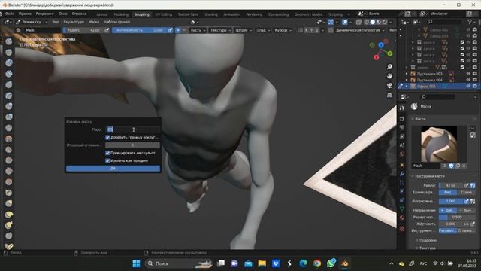Open the Tool properties tab icon

click(x=402, y=108)
